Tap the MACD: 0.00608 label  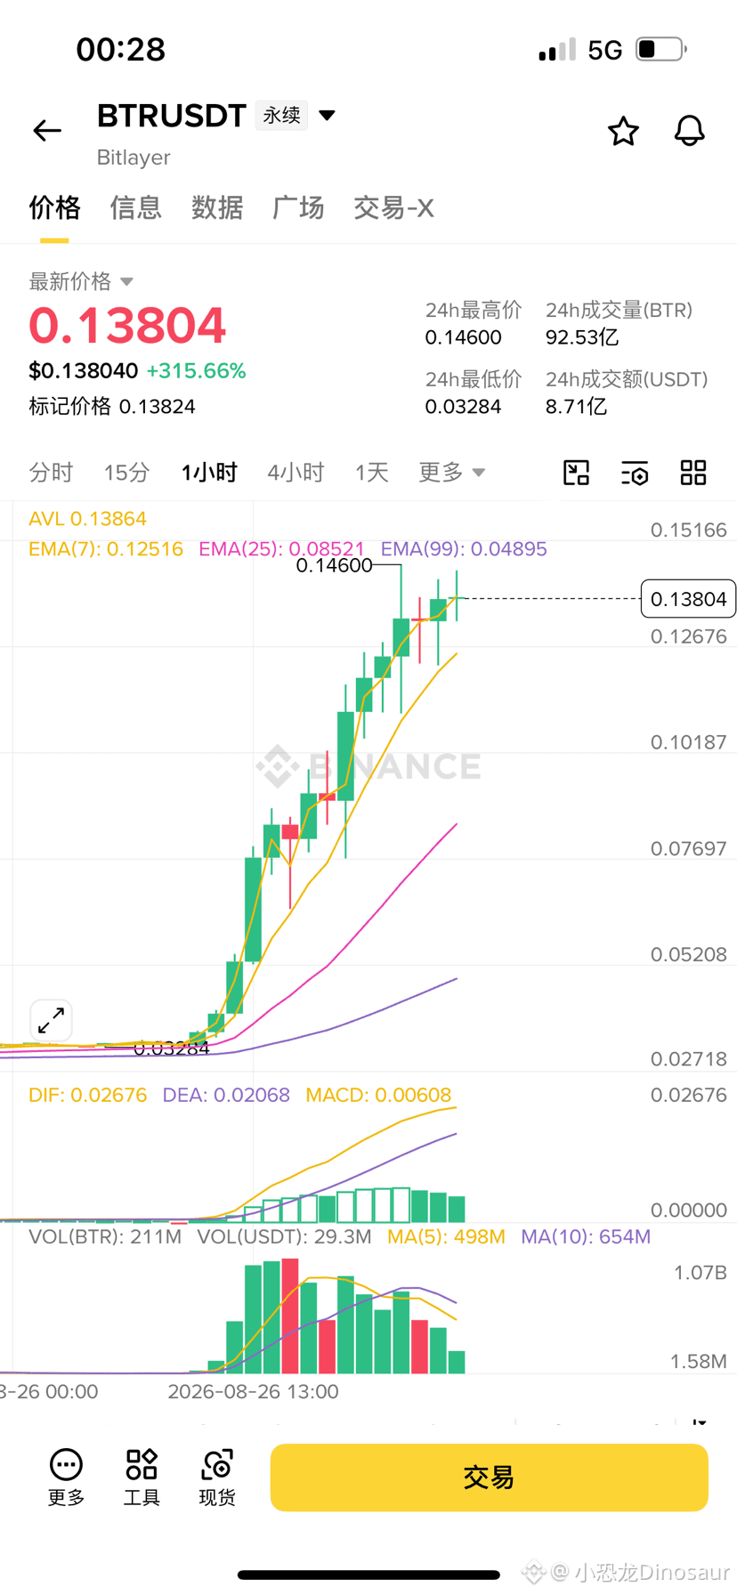[x=378, y=1095]
